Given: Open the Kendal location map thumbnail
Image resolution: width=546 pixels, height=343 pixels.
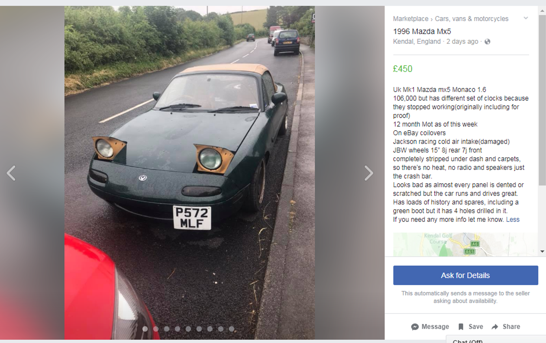Looking at the screenshot, I should [465, 244].
